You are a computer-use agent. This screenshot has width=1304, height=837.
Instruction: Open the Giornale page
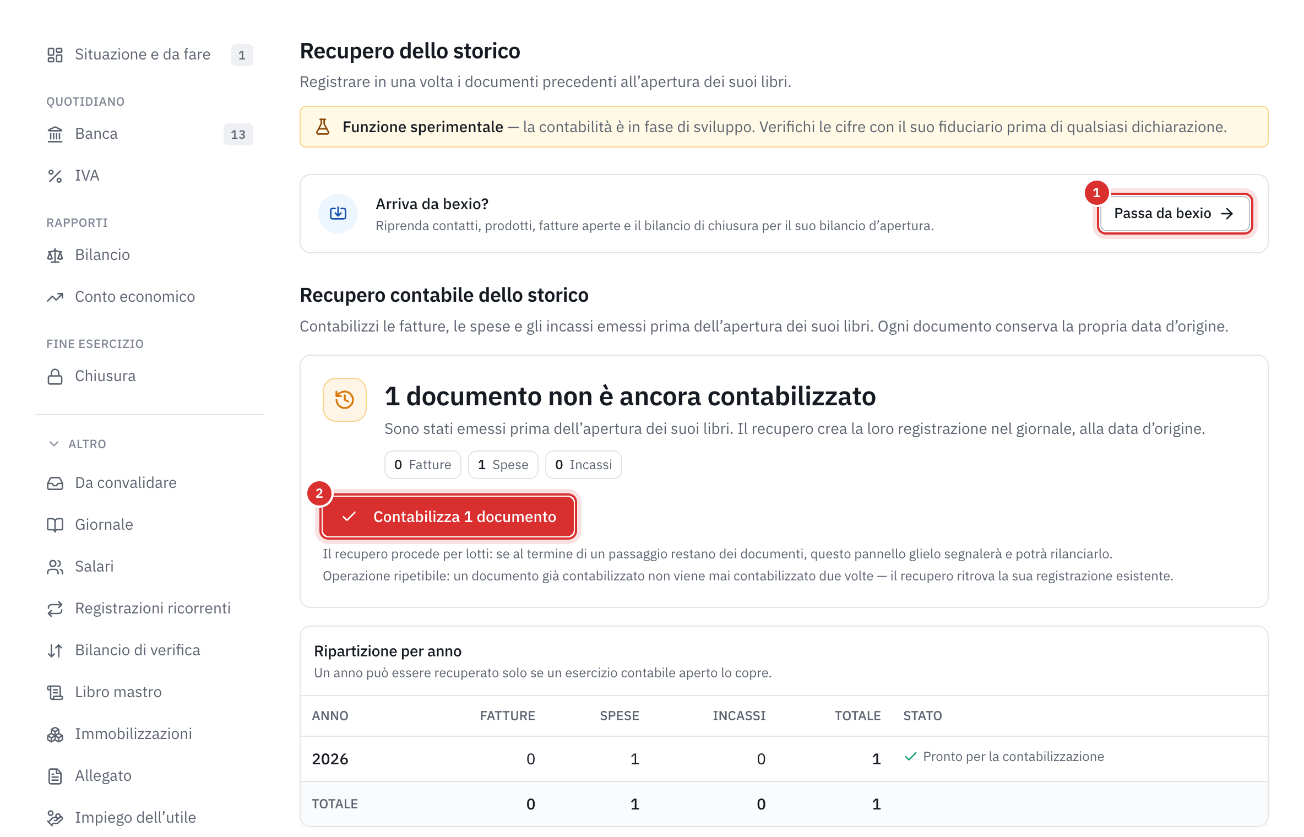pyautogui.click(x=150, y=525)
